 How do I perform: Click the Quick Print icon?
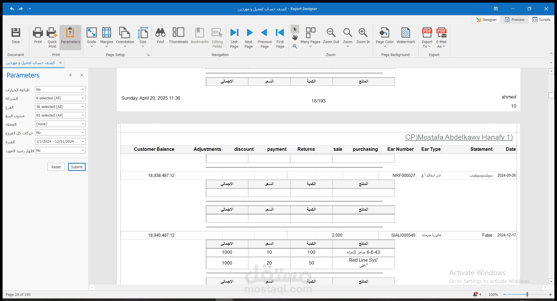52,33
